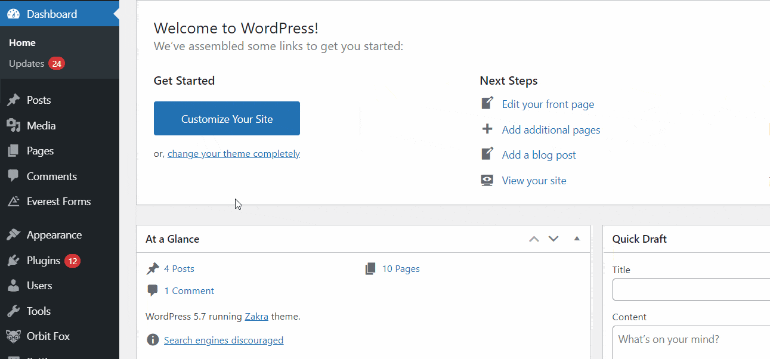Click the pushpin icon beside 4 Posts
770x359 pixels.
tap(153, 269)
